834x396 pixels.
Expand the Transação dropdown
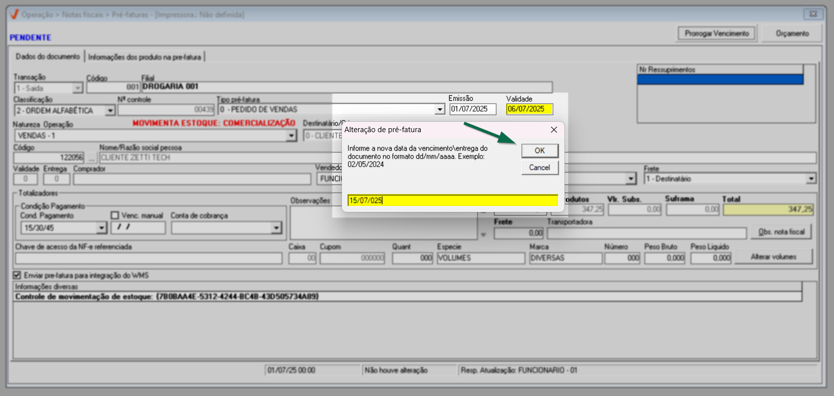[77, 88]
